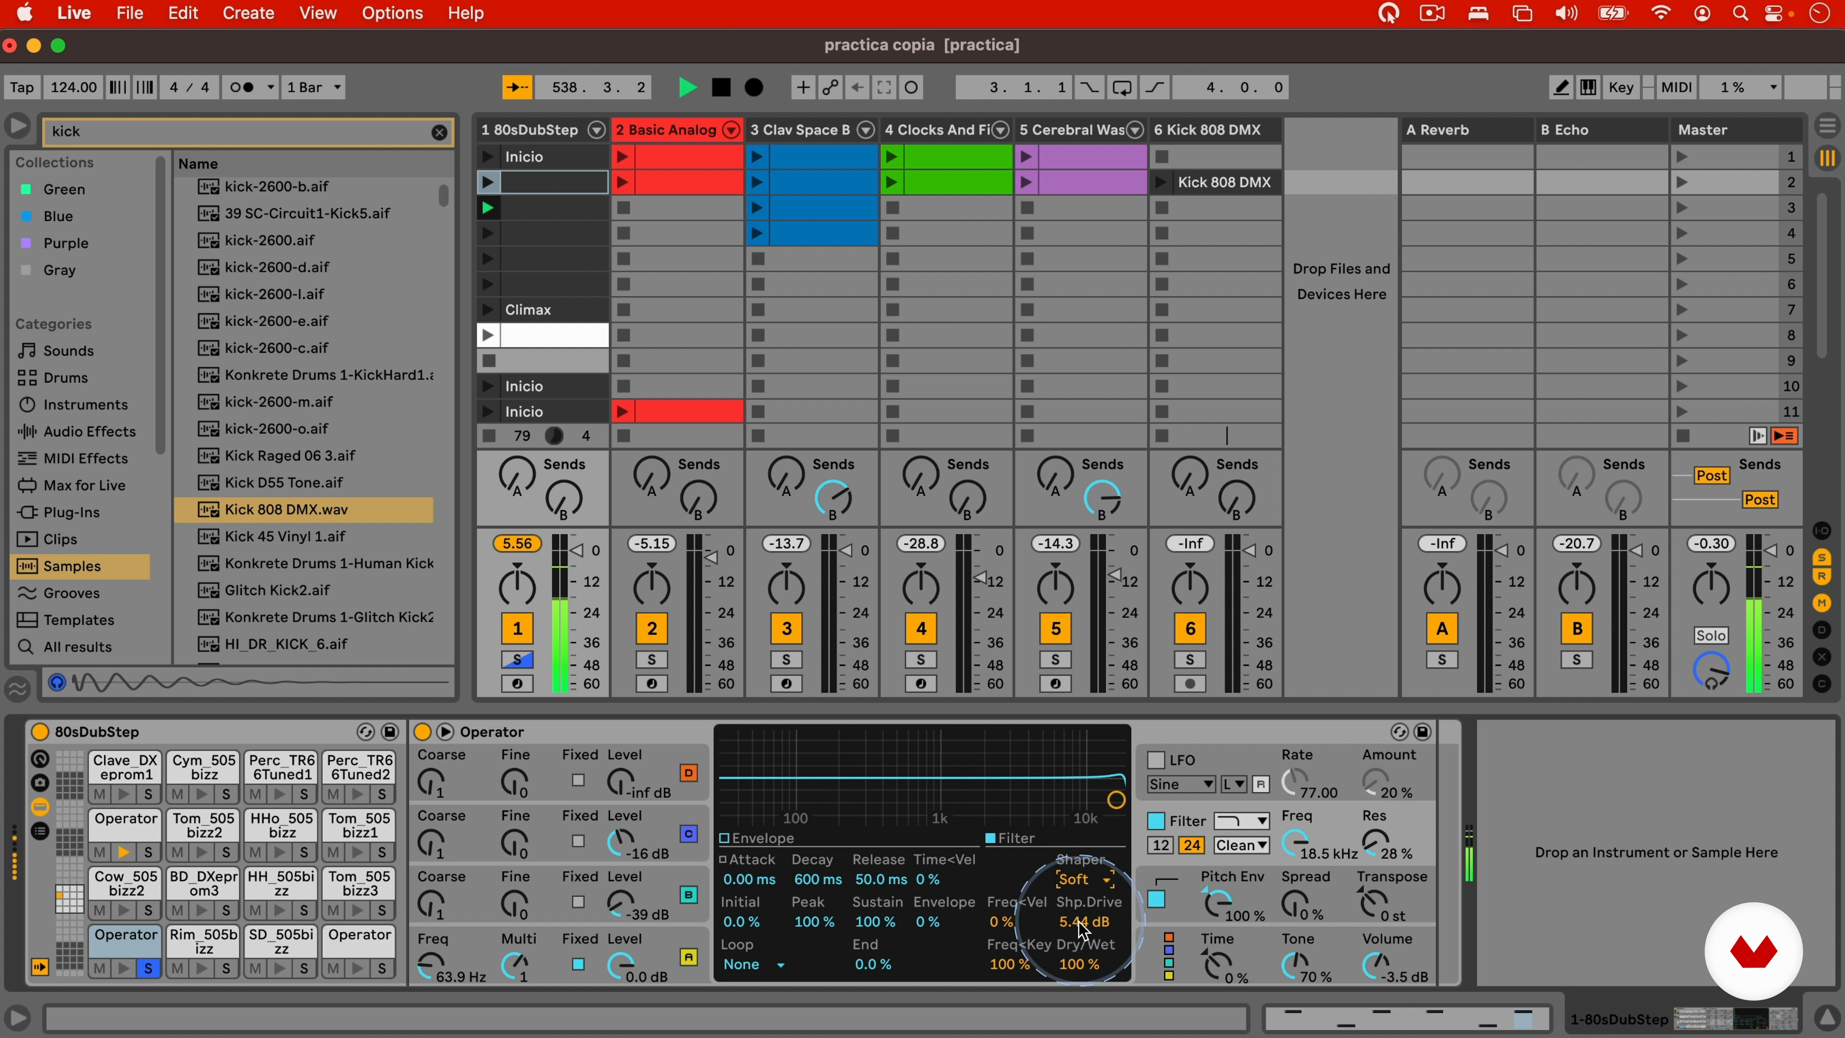Open the Sine LFO waveform dropdown

click(x=1181, y=784)
